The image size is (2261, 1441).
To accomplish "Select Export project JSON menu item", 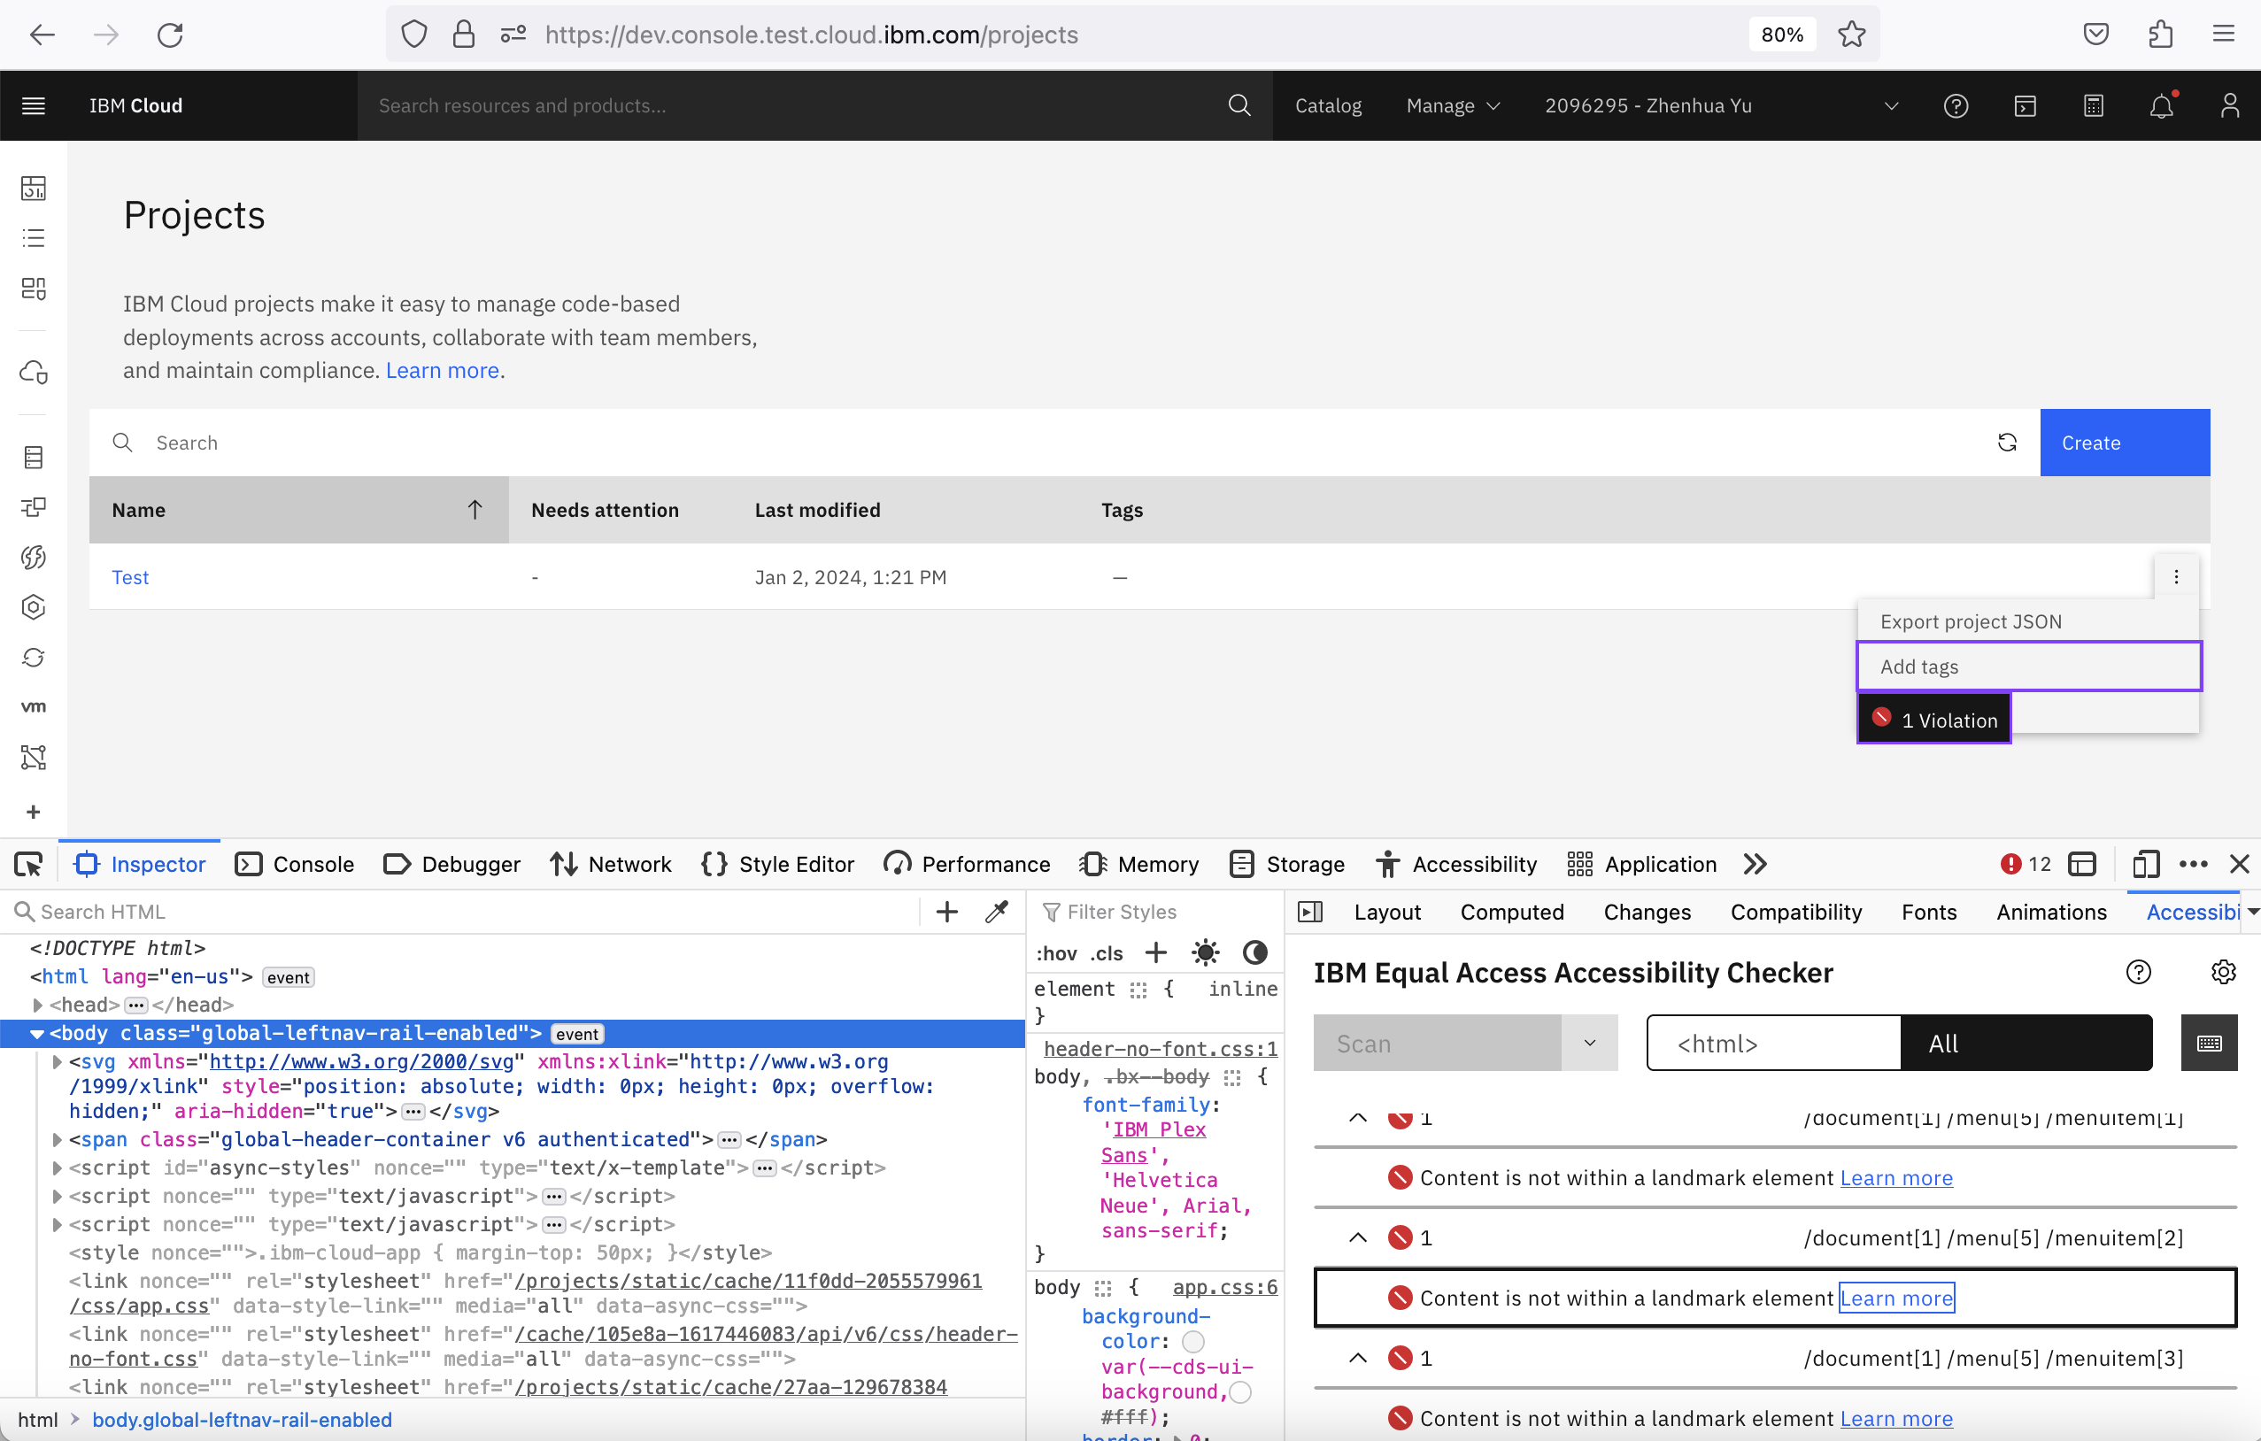I will point(2029,621).
